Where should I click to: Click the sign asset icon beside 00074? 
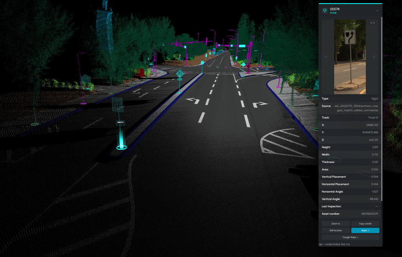click(325, 11)
